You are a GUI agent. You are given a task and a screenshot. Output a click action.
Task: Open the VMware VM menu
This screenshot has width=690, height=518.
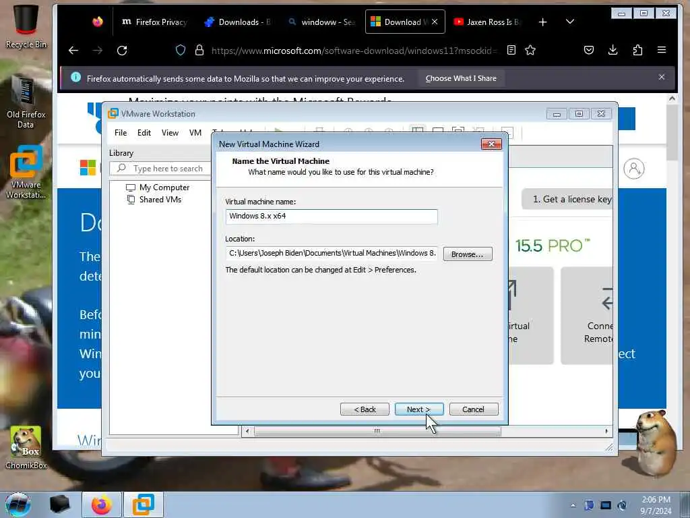[195, 133]
